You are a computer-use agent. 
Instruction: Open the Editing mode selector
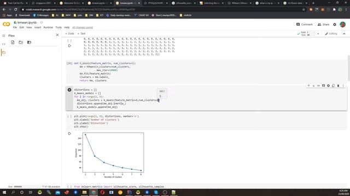point(331,34)
